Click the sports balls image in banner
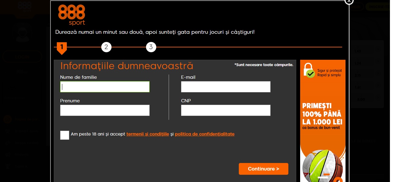Viewport: 399px width, 182px height. (323, 166)
